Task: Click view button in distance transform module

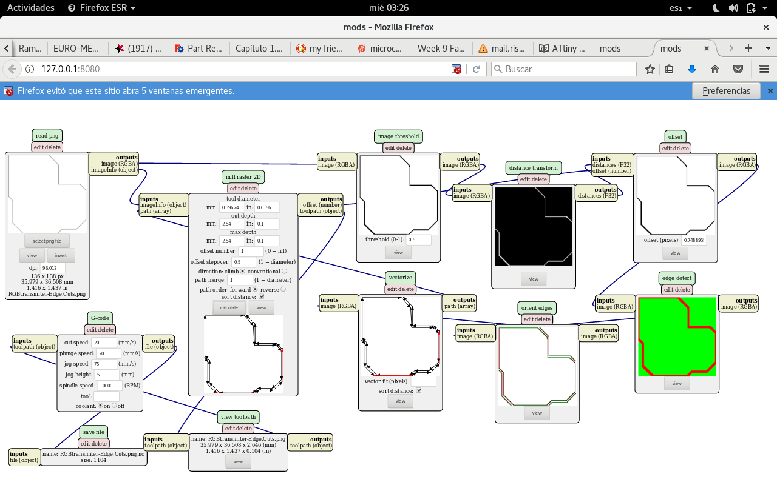Action: [534, 279]
